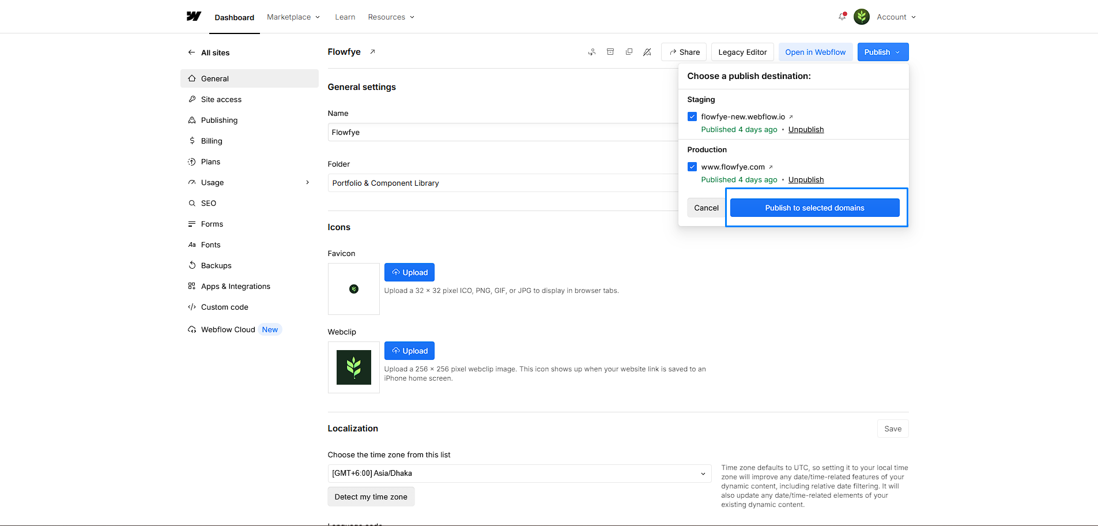Upload a new Webclip image
The image size is (1098, 526).
tap(409, 351)
